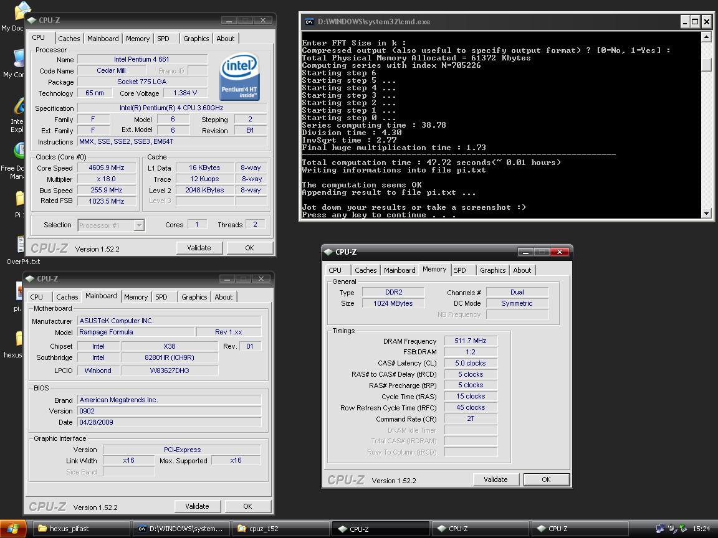Open Graphics tab in Memory CPU-Z window
The image size is (718, 538).
(x=493, y=270)
